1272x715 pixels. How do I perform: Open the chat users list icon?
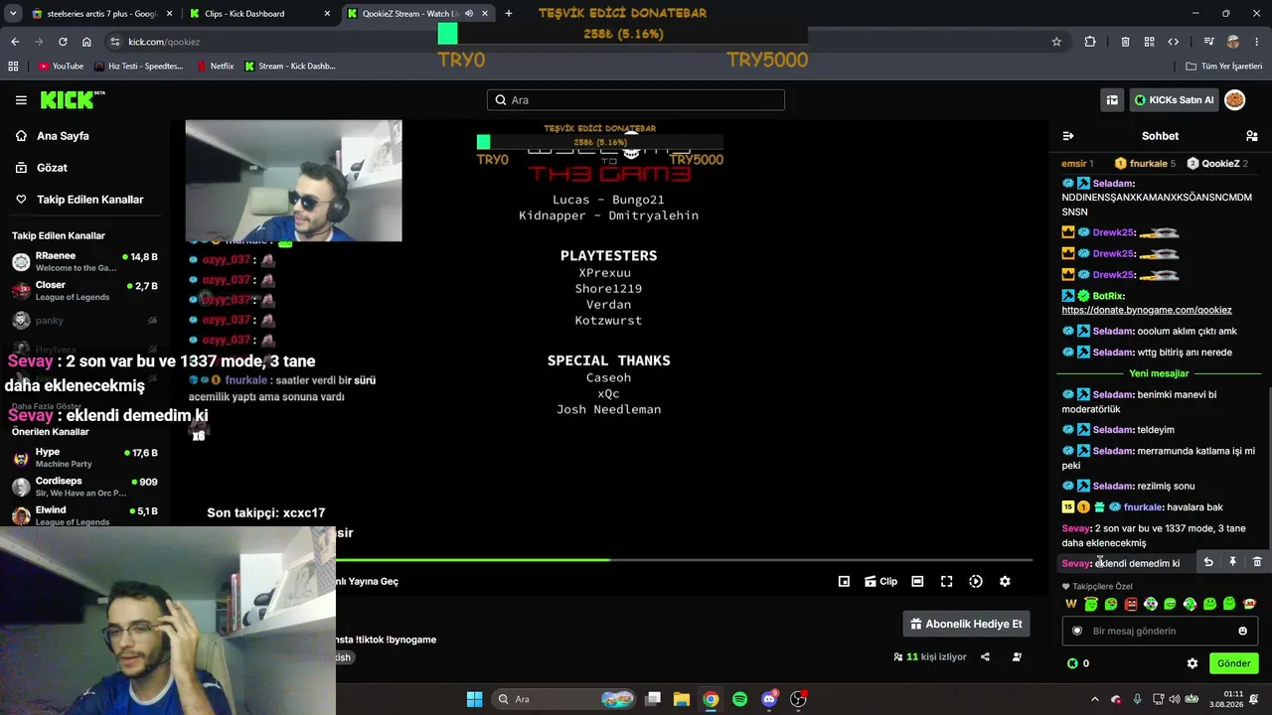(1252, 136)
